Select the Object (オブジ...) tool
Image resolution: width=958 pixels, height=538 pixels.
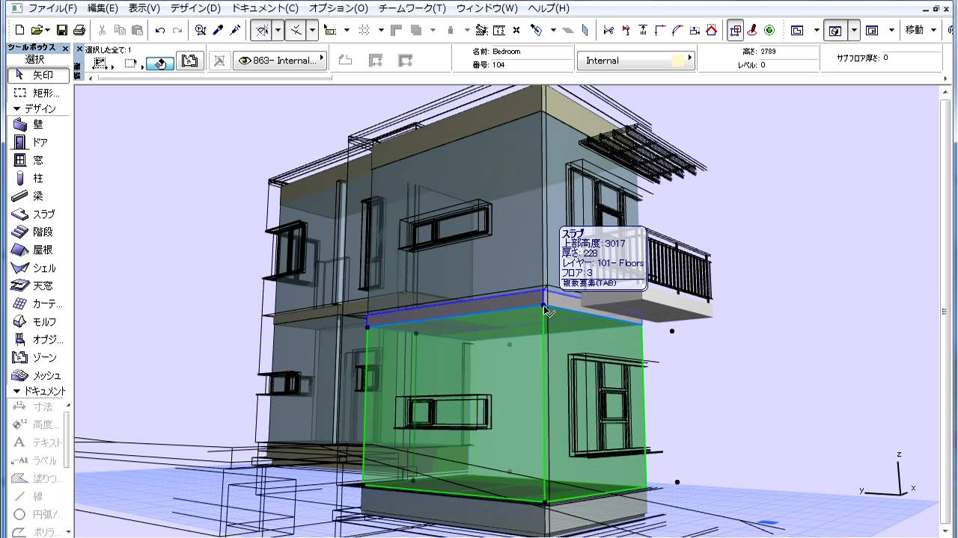pyautogui.click(x=38, y=339)
